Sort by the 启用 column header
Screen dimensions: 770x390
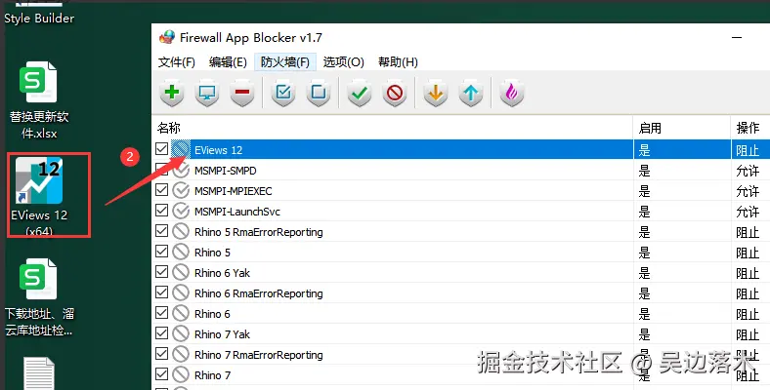click(x=682, y=129)
